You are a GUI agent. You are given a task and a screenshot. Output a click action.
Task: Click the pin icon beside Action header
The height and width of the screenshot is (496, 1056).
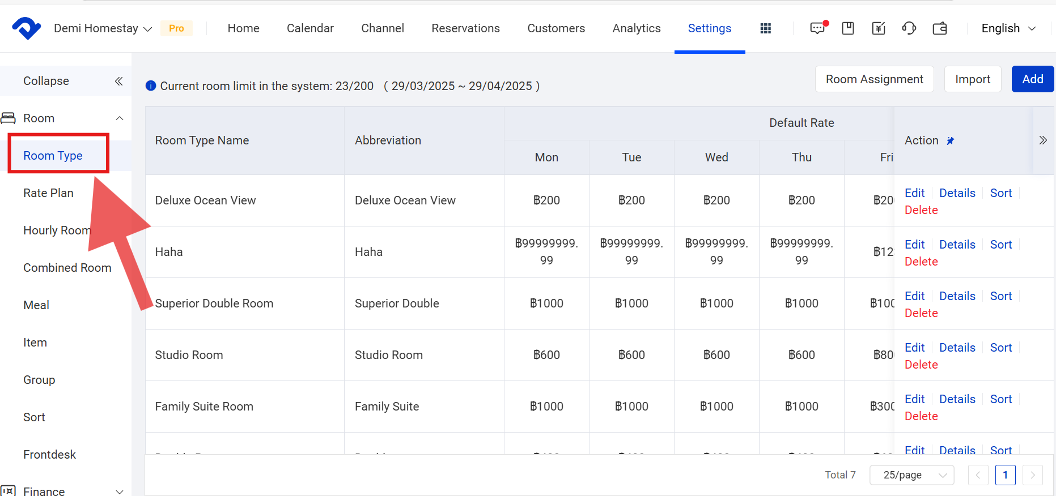(x=951, y=141)
